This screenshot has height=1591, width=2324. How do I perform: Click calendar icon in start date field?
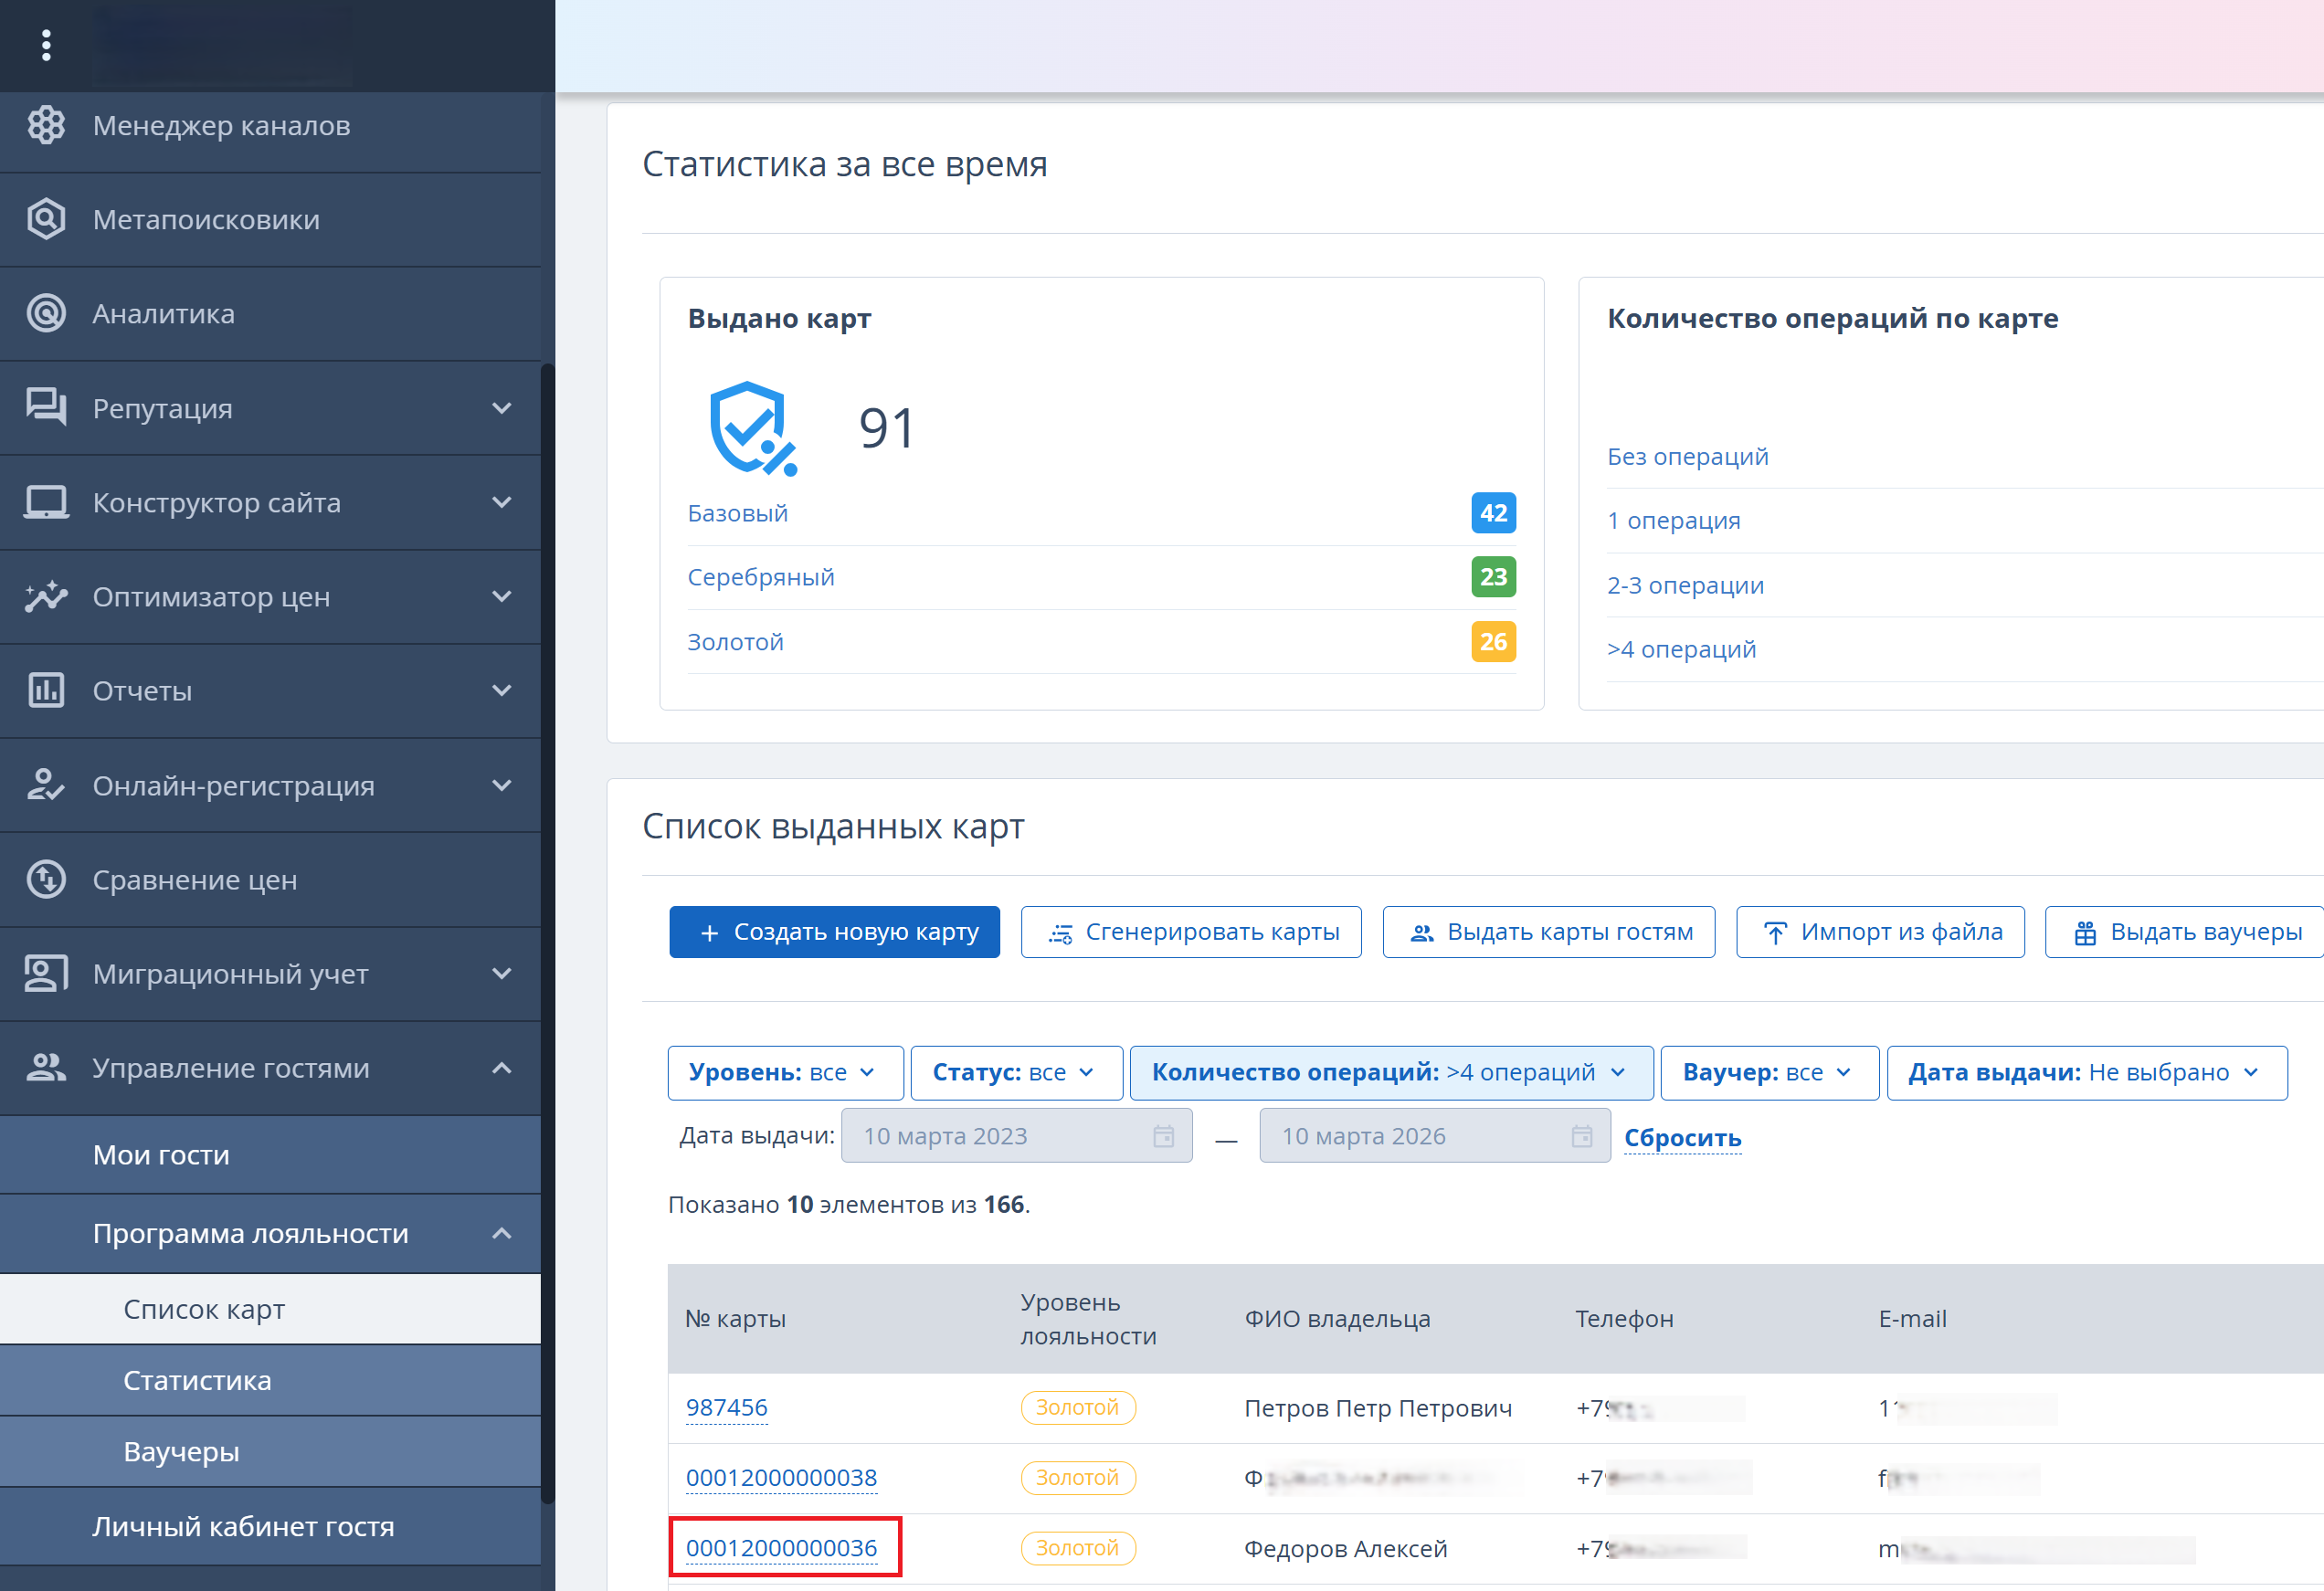(x=1163, y=1136)
